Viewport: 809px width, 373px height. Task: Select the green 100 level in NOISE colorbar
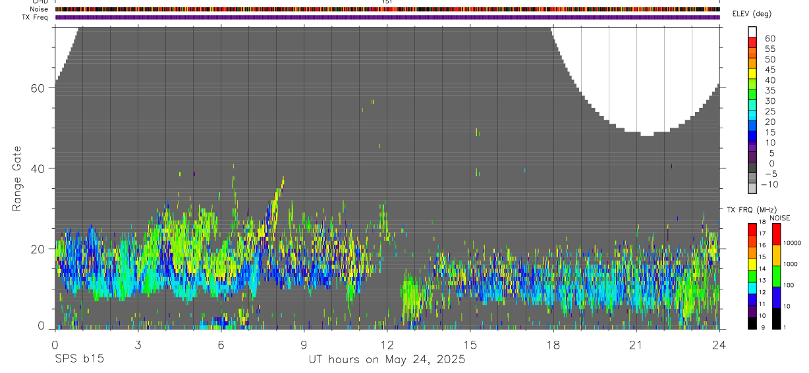(776, 276)
